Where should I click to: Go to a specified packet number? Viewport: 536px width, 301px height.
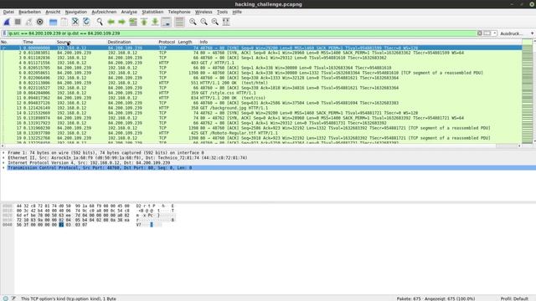(133, 22)
